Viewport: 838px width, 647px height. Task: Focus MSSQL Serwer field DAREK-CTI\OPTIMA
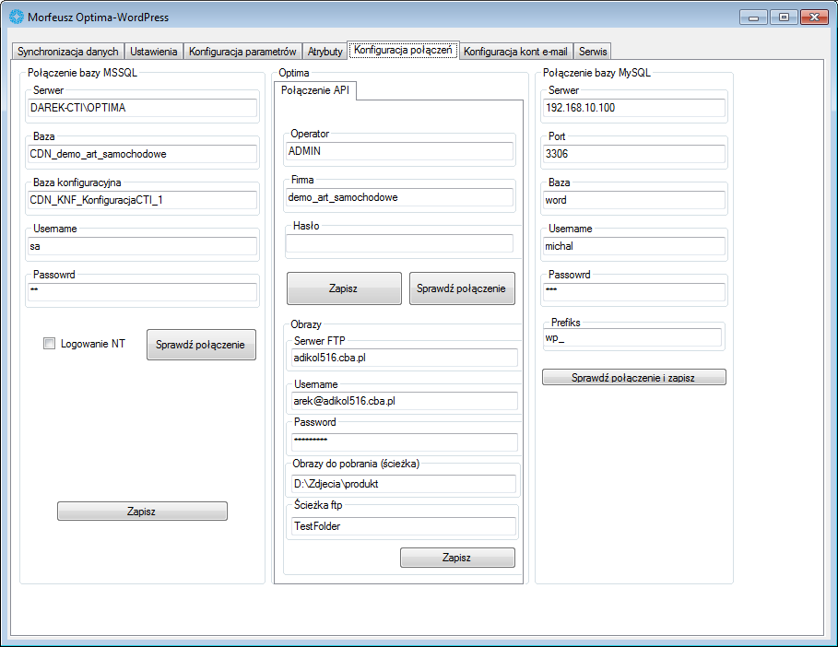point(142,108)
